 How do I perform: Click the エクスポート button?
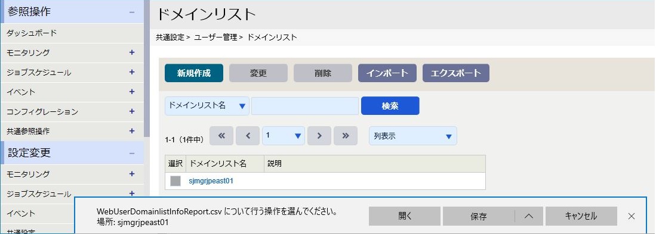point(455,73)
